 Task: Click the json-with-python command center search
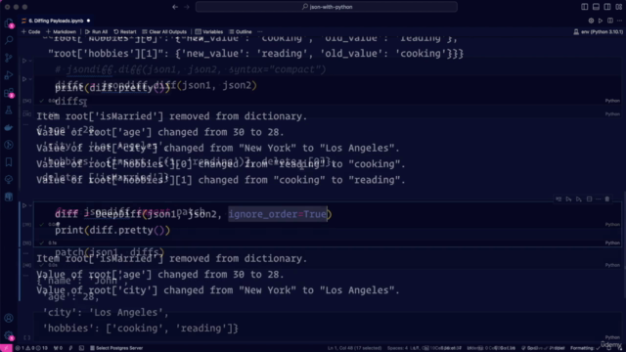(327, 7)
